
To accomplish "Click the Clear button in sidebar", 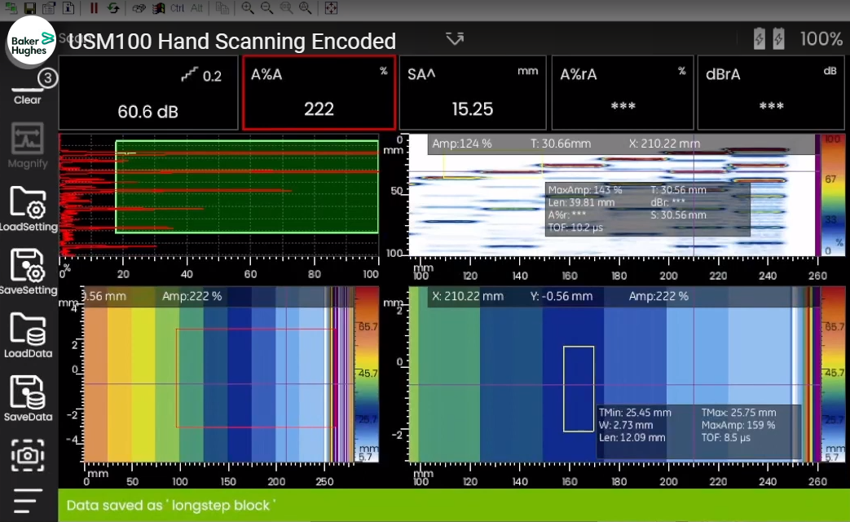I will 27,95.
